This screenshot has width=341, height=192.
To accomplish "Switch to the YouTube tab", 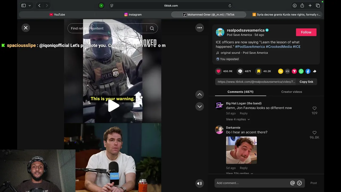I will click(x=57, y=15).
